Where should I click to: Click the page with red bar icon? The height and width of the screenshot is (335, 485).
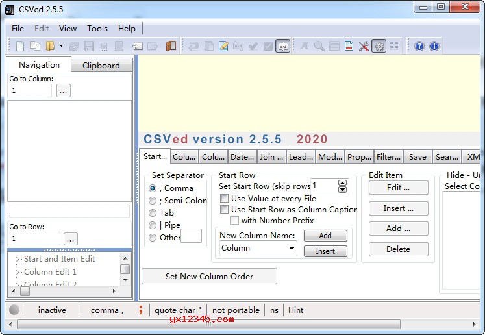[349, 46]
